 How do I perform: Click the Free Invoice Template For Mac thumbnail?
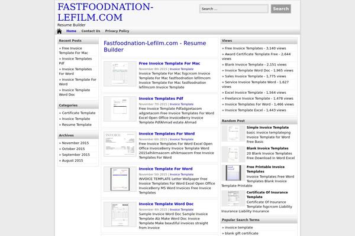tap(120, 74)
